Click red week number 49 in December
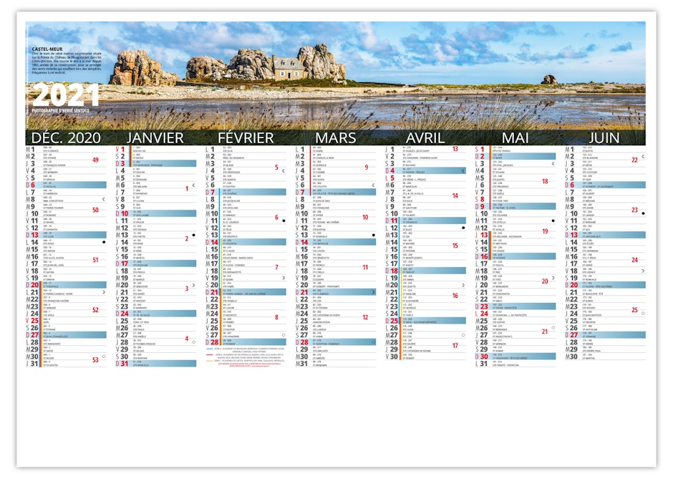This screenshot has width=673, height=479. pos(95,160)
